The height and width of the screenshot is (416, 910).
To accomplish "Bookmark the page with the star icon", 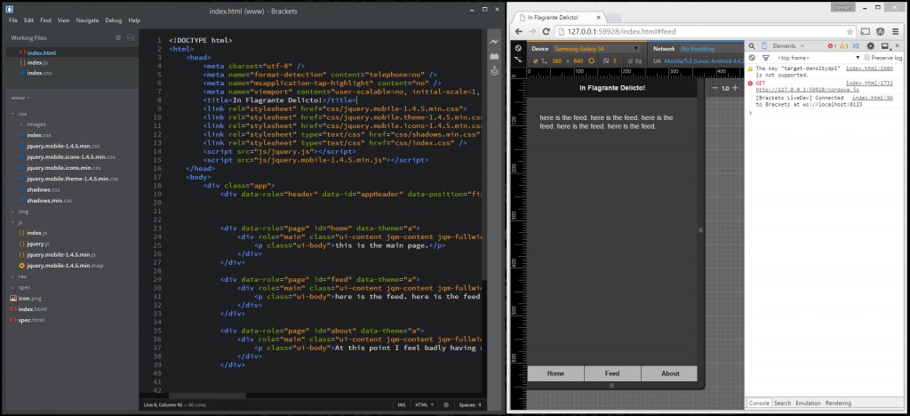I will (x=850, y=31).
